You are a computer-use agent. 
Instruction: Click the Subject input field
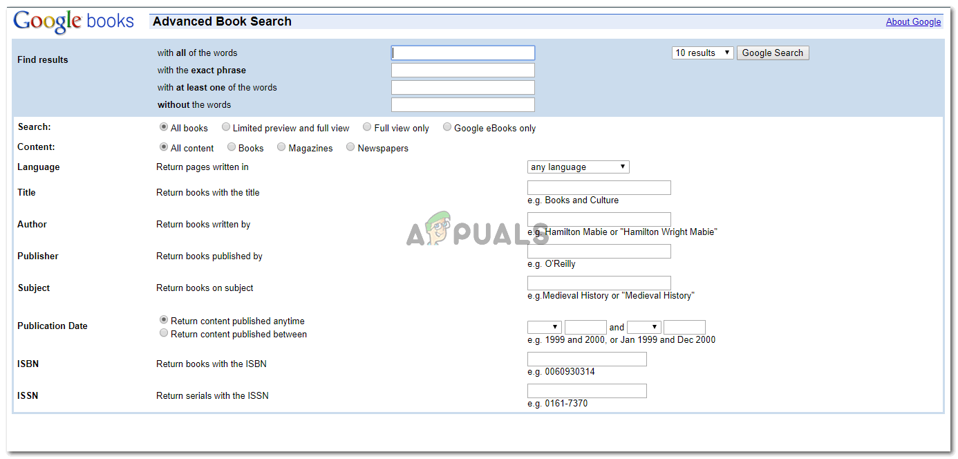(599, 283)
